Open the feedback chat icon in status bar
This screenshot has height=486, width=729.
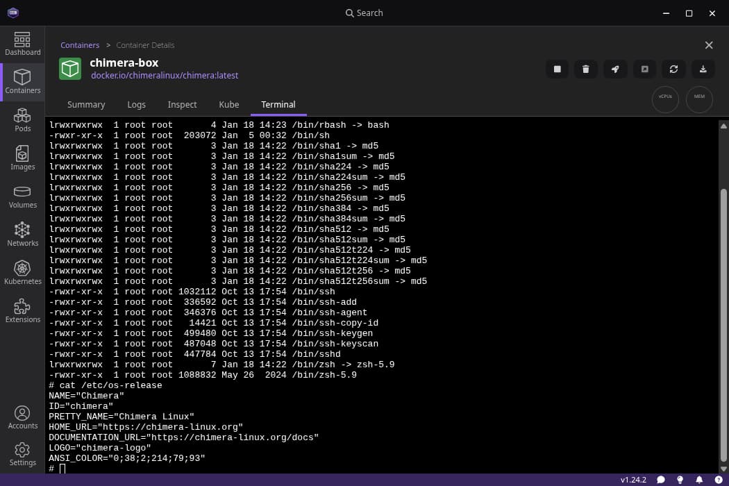pos(661,480)
